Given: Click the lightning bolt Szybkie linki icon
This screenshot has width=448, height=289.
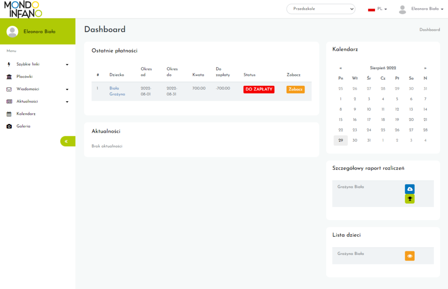Looking at the screenshot, I should click(9, 64).
